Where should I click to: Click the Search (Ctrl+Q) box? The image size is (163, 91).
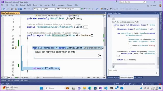132,2
